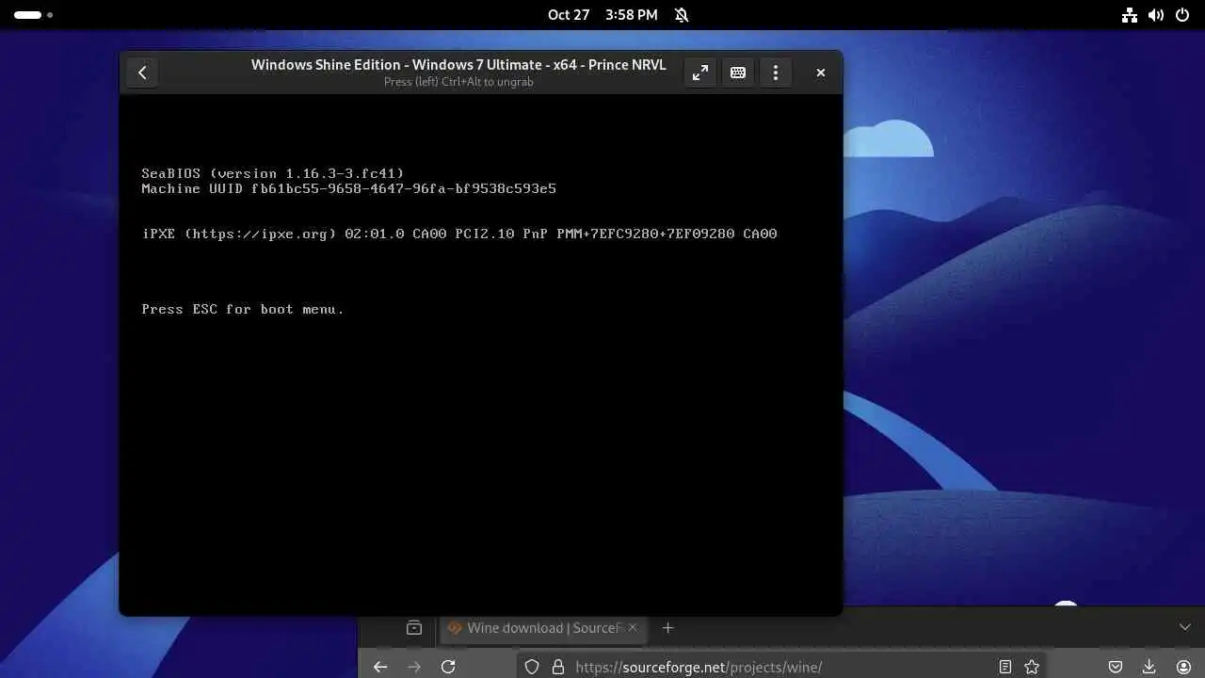Open the tracking protection shield in address bar
Viewport: 1205px width, 678px height.
[532, 667]
